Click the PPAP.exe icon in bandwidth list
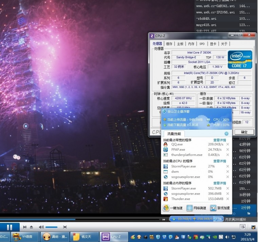 [166, 150]
